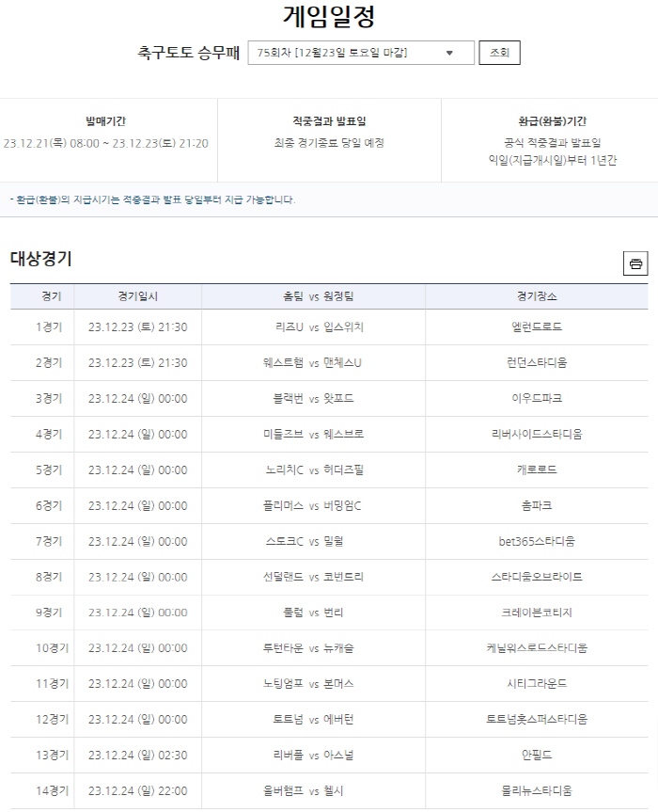Image resolution: width=658 pixels, height=812 pixels.
Task: Click the 리버풀 vs 아스널 match
Action: click(x=313, y=756)
